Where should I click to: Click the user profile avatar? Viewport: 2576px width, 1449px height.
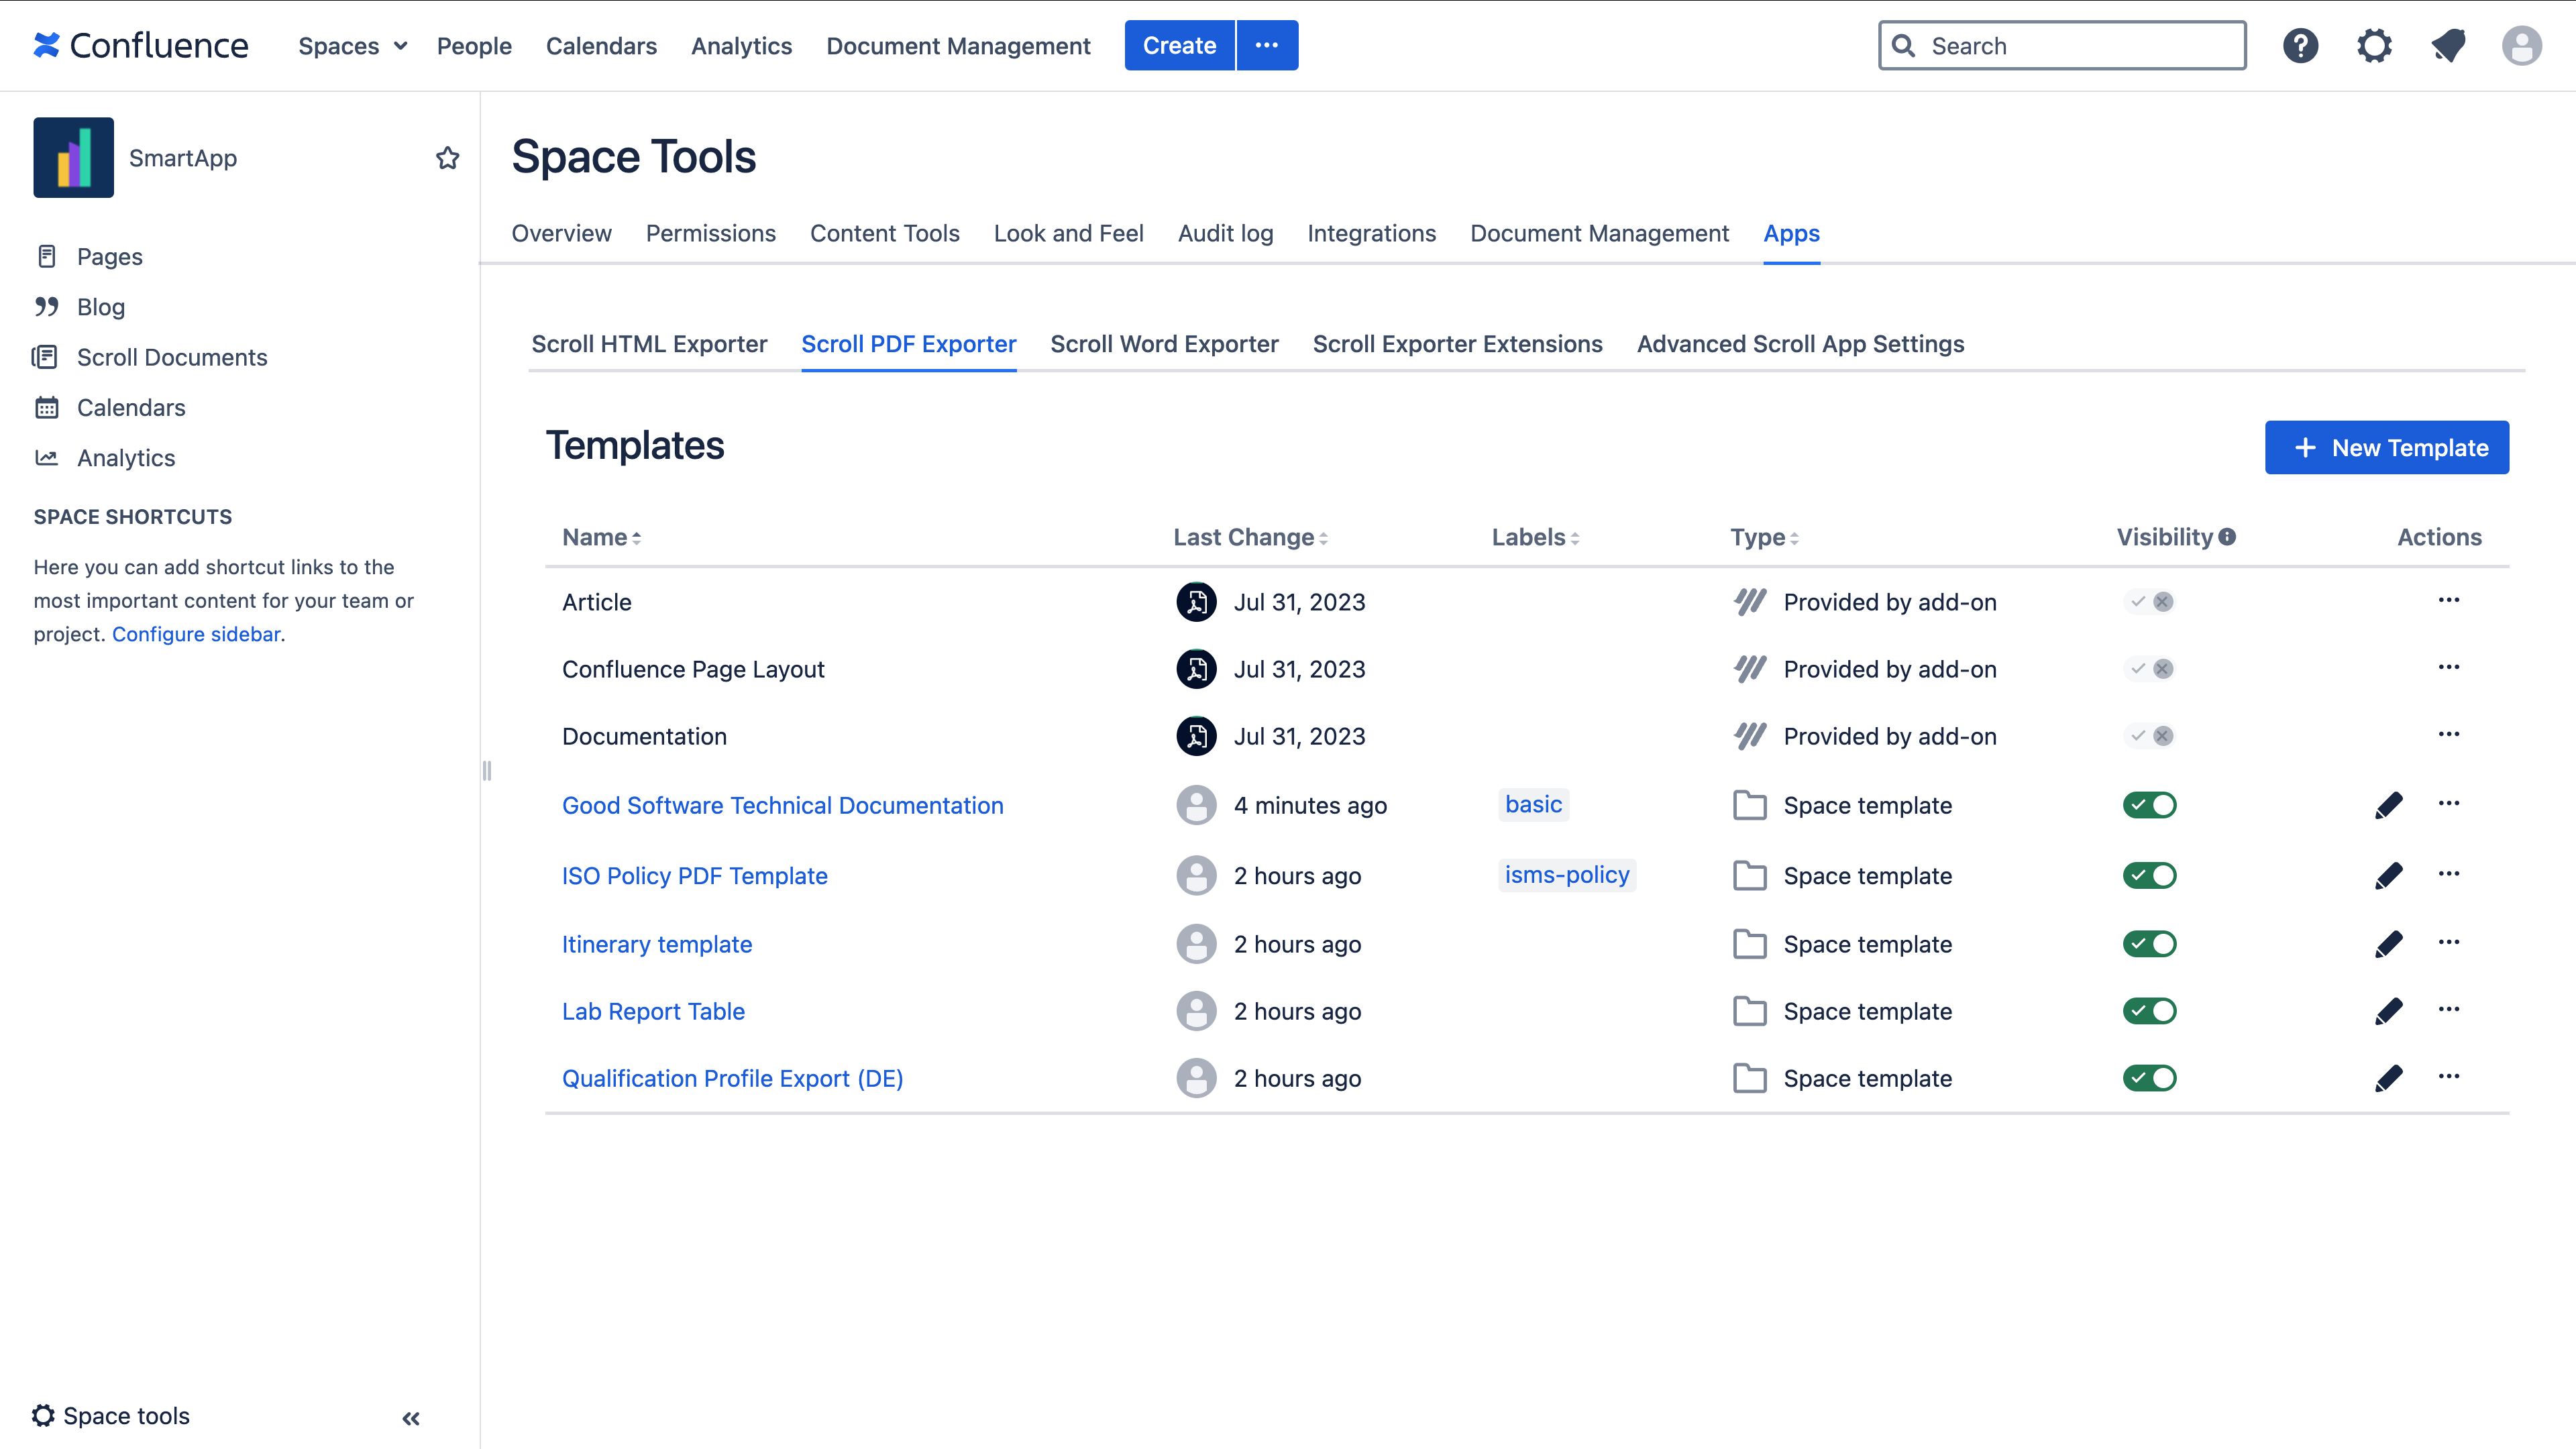click(2521, 46)
